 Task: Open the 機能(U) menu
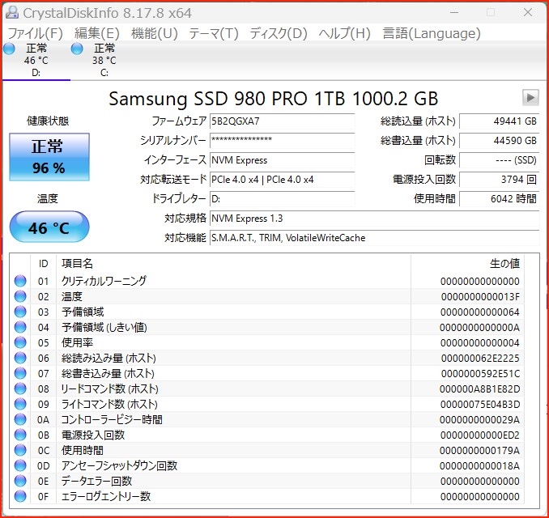coord(154,33)
